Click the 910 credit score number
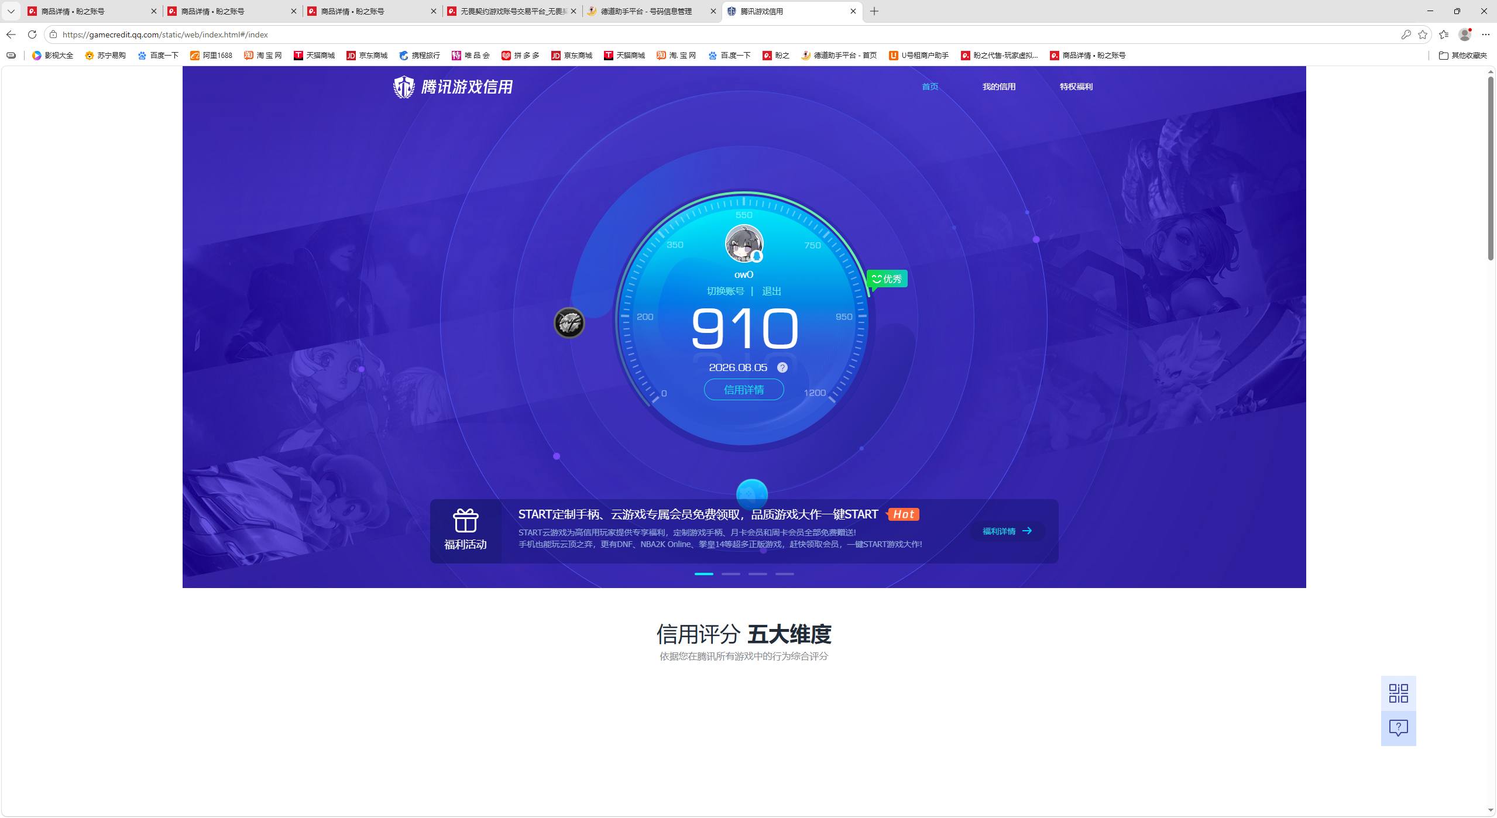Viewport: 1497px width, 818px height. [744, 328]
